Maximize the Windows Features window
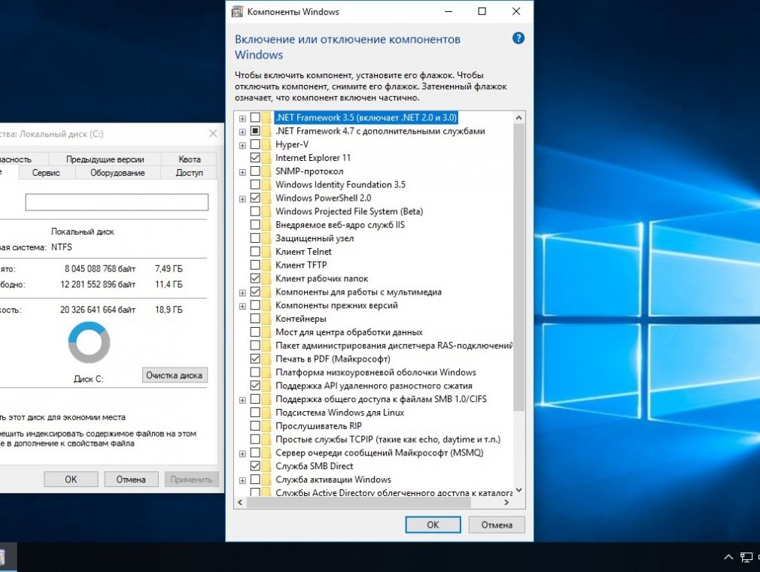This screenshot has width=760, height=572. tap(482, 11)
